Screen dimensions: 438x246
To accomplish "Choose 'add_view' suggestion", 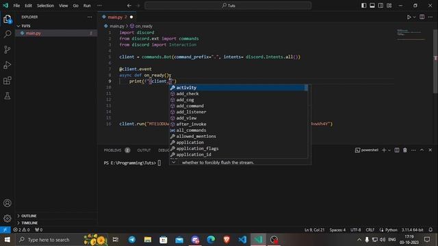I will click(x=239, y=118).
